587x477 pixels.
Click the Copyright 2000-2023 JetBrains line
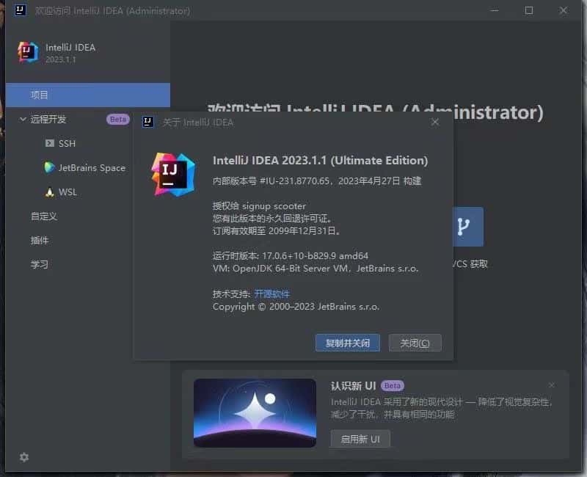pos(296,307)
